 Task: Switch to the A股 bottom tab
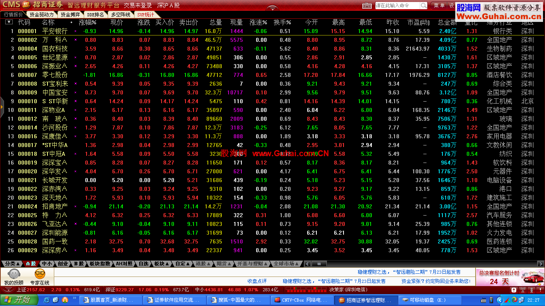tap(31, 264)
